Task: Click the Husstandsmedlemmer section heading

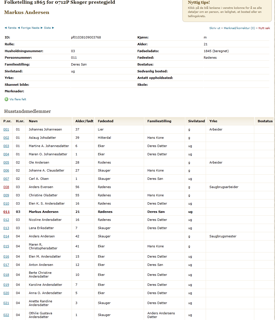Action: pyautogui.click(x=28, y=111)
